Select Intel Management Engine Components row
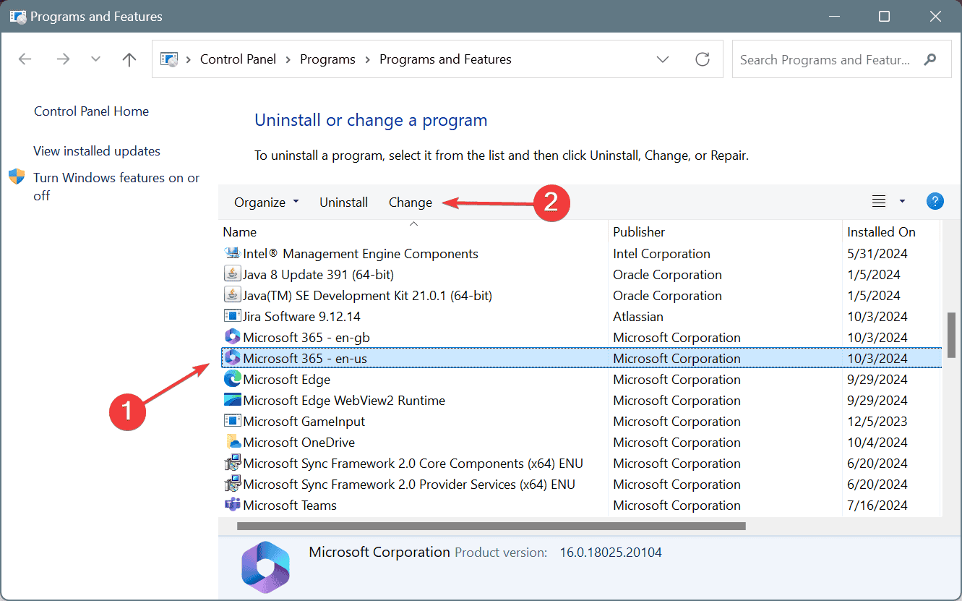The image size is (962, 601). pyautogui.click(x=580, y=254)
